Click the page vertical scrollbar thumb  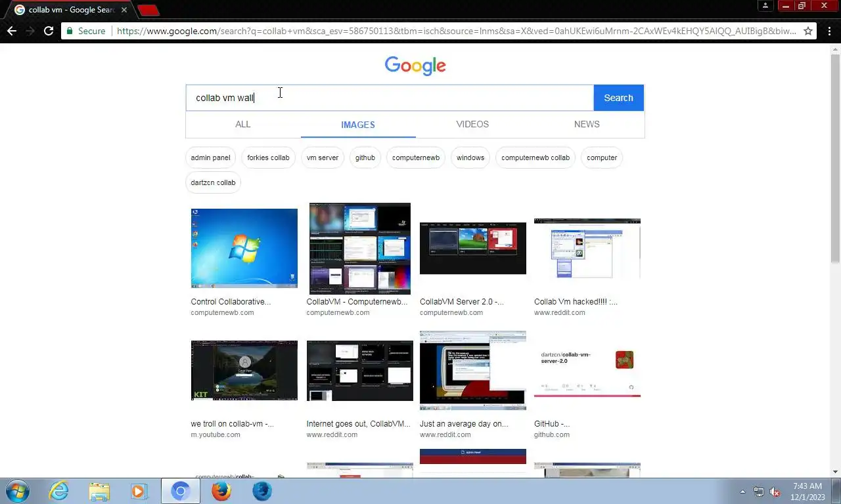[835, 157]
